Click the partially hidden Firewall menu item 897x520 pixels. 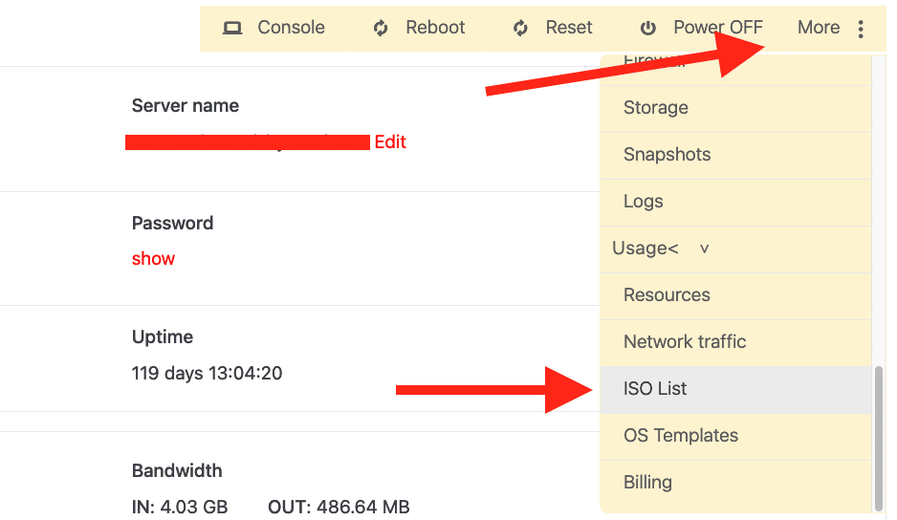click(x=654, y=63)
